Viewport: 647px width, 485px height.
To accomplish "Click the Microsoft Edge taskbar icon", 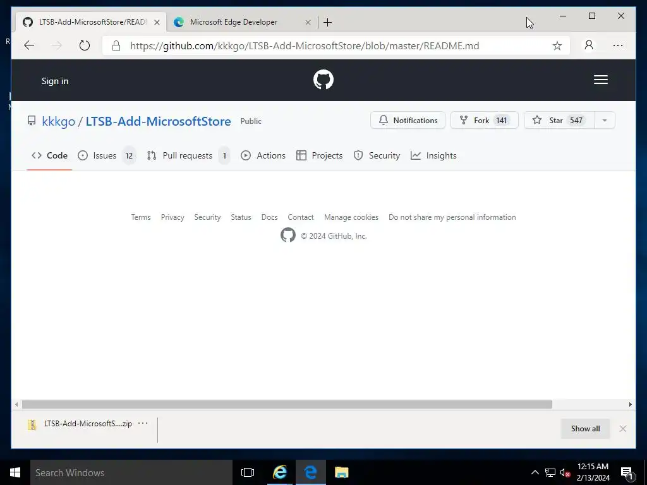I will 311,472.
